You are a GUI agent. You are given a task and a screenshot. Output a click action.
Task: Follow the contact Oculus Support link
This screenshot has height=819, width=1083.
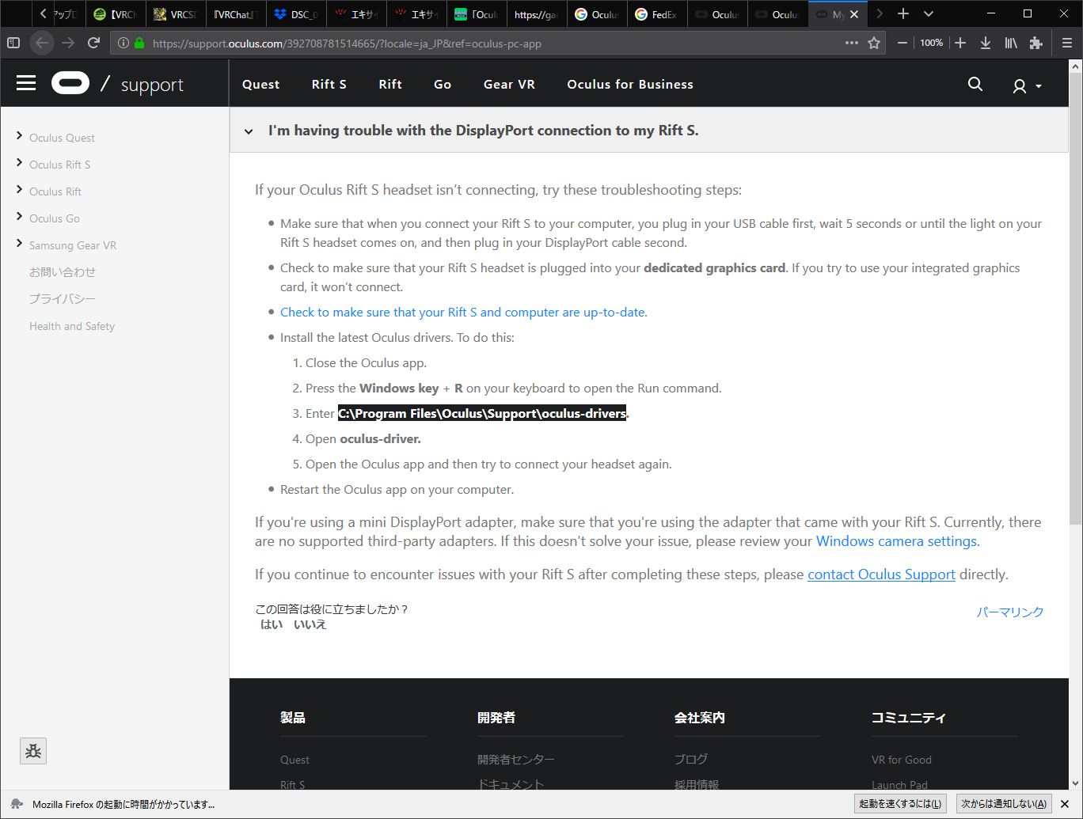click(881, 574)
